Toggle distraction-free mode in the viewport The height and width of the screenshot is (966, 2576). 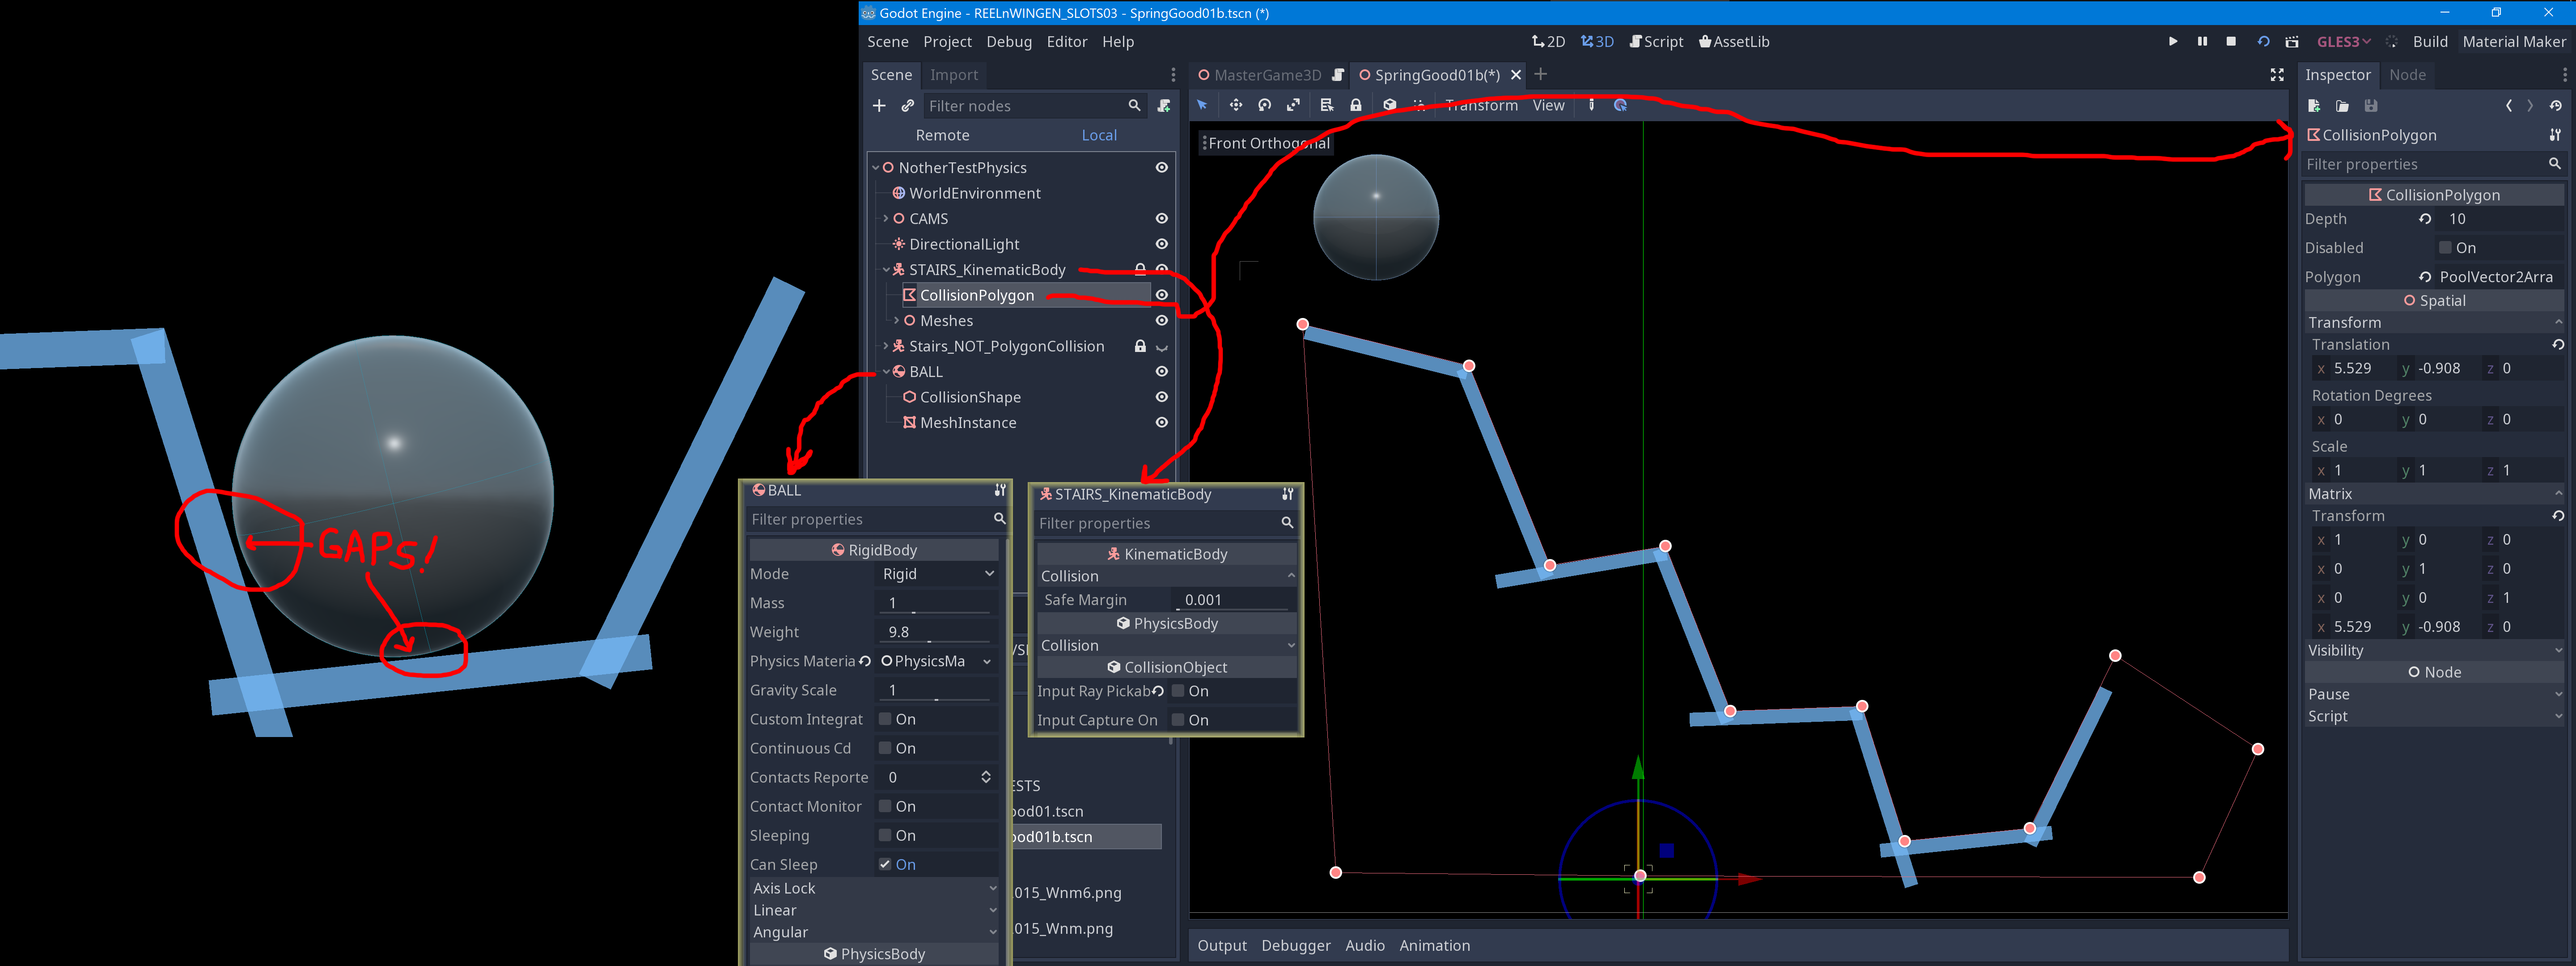tap(2277, 75)
